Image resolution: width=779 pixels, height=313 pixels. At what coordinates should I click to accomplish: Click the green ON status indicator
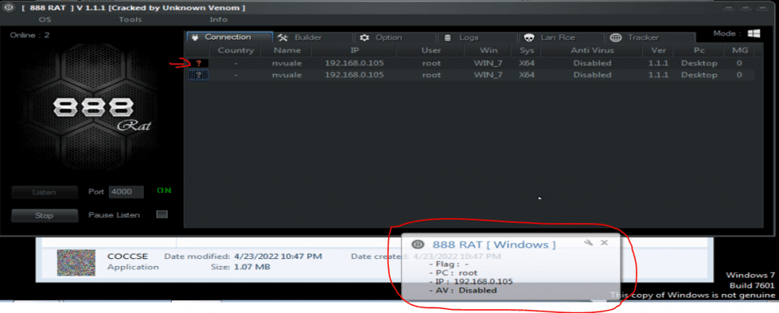164,191
